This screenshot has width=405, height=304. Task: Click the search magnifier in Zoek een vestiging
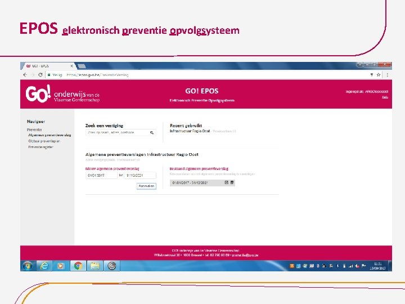[x=152, y=133]
